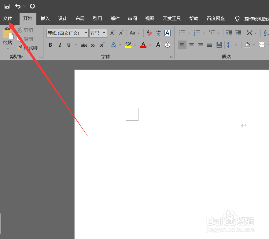Viewport: 269px width, 239px height.
Task: Toggle italic formatting I
Action: tap(60, 45)
